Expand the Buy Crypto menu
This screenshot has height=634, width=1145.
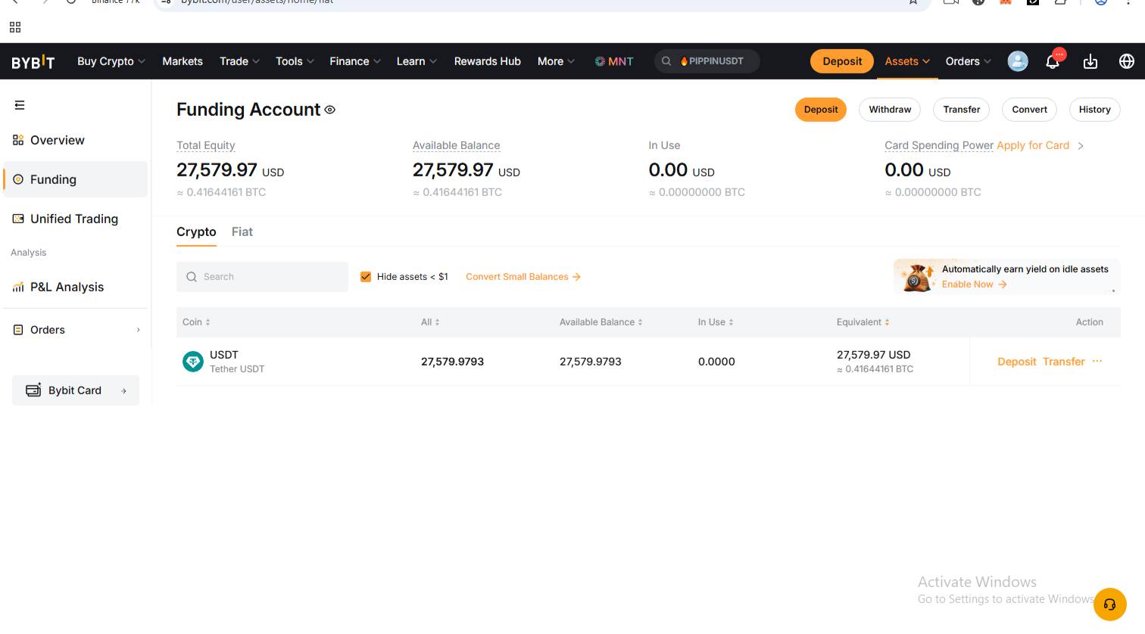click(111, 61)
